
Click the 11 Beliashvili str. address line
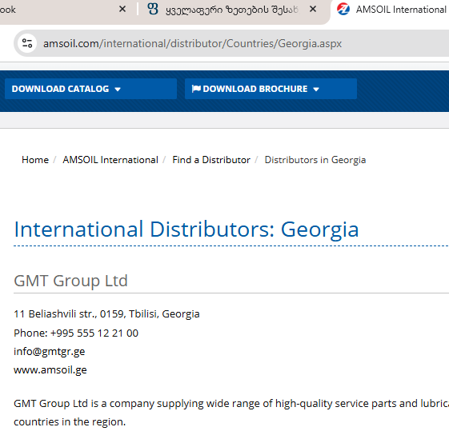[x=106, y=314]
